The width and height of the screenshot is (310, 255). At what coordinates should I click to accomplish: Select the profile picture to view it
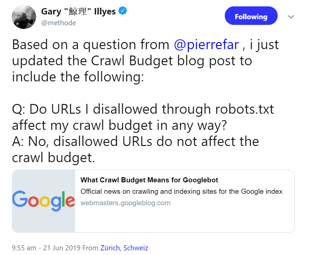[24, 16]
